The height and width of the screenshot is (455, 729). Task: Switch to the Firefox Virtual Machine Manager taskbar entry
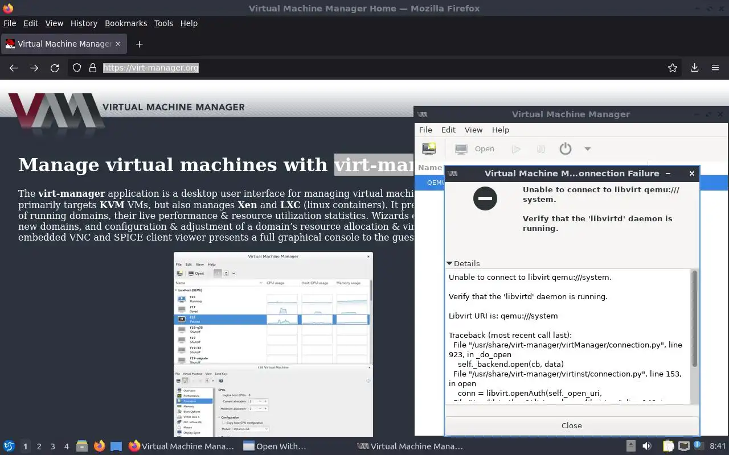tap(181, 446)
